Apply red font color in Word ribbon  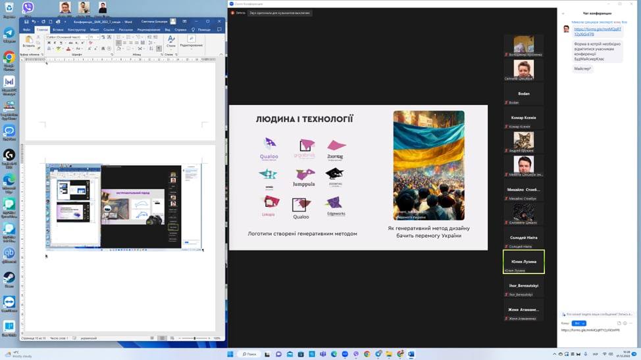point(68,49)
